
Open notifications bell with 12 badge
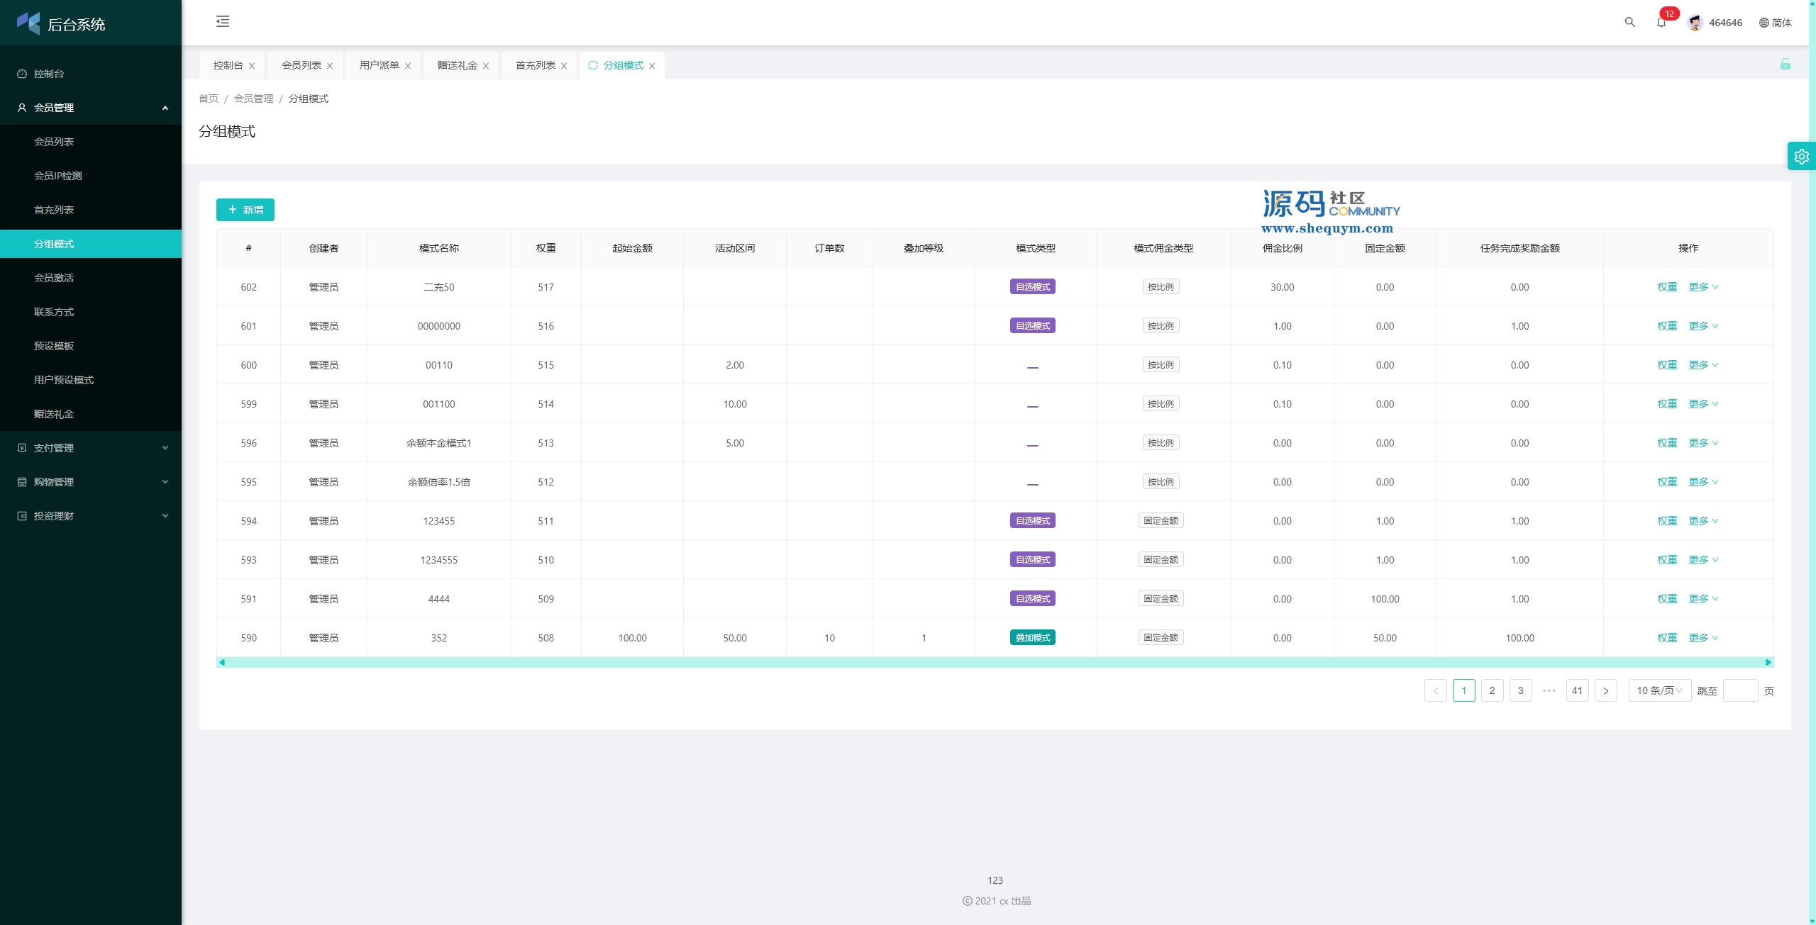[1661, 23]
